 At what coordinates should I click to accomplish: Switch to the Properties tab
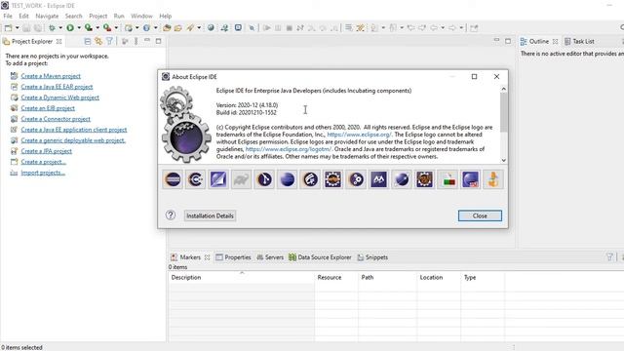[234, 257]
